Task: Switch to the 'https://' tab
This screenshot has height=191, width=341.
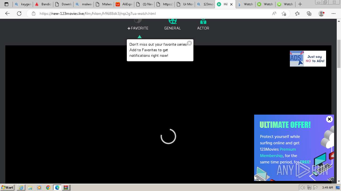Action: [164, 4]
